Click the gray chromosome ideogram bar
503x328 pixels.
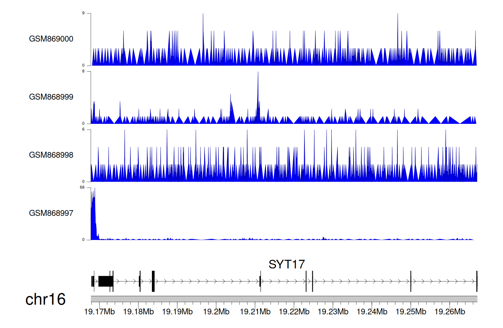284,299
